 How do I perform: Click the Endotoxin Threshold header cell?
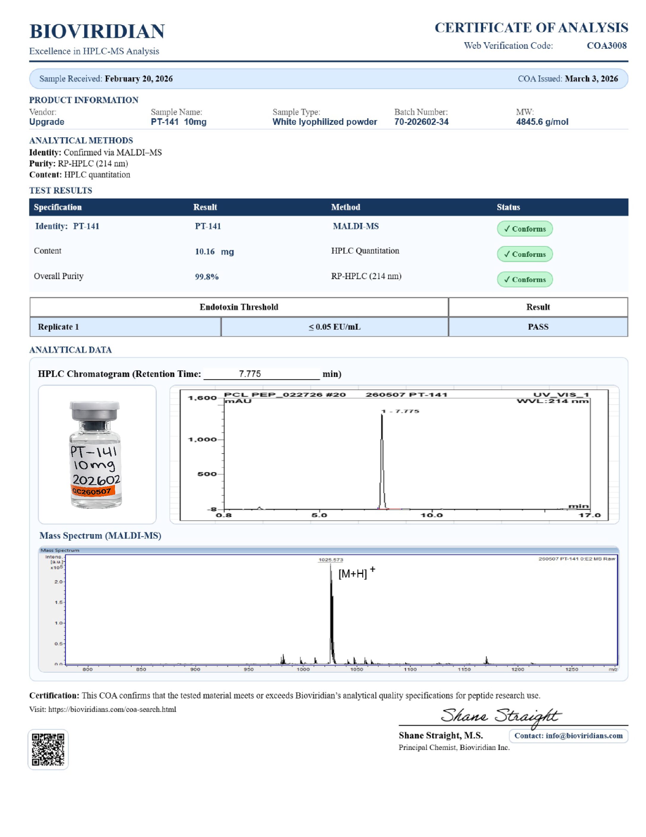[x=239, y=307]
